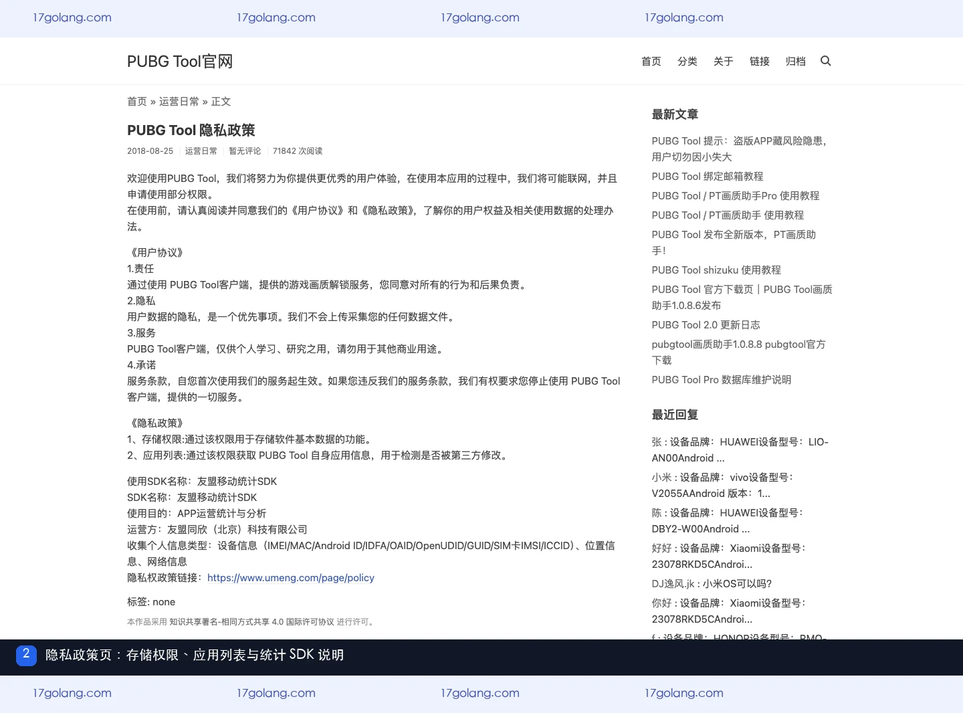Click the 71842 次阅读 view count
This screenshot has width=963, height=713.
click(298, 151)
